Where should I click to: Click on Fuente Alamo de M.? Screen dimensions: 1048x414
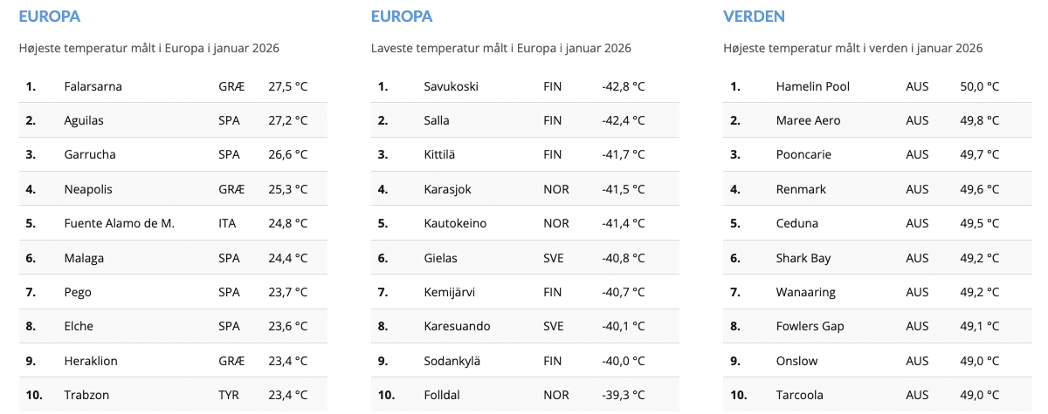tap(120, 223)
